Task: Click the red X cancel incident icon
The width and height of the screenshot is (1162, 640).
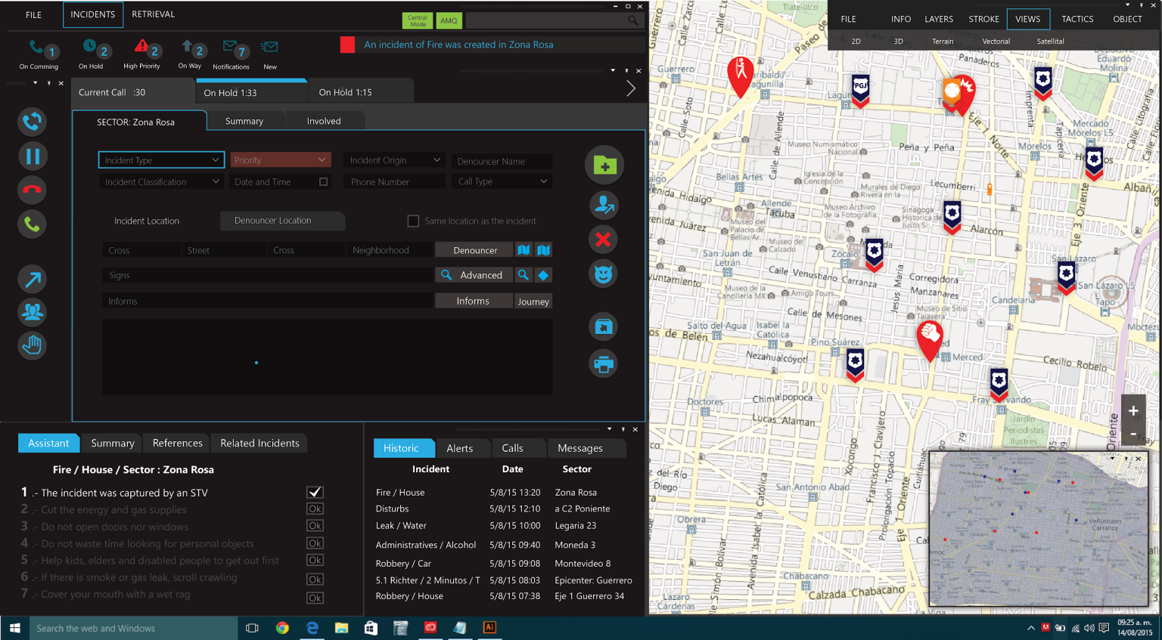Action: (x=603, y=240)
